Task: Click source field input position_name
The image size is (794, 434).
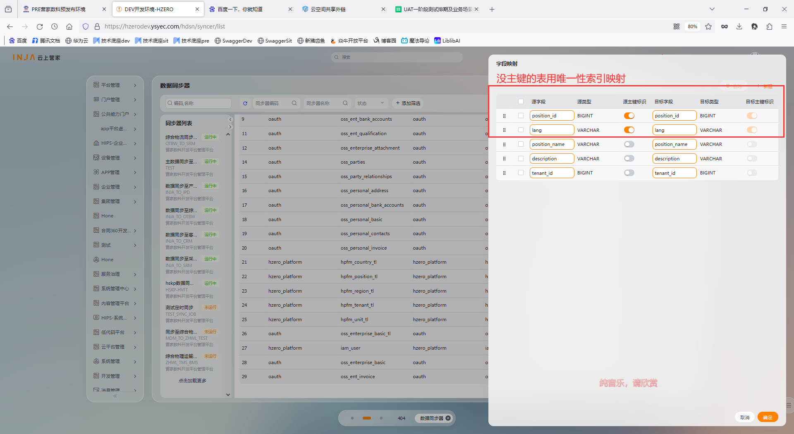Action: [x=552, y=144]
